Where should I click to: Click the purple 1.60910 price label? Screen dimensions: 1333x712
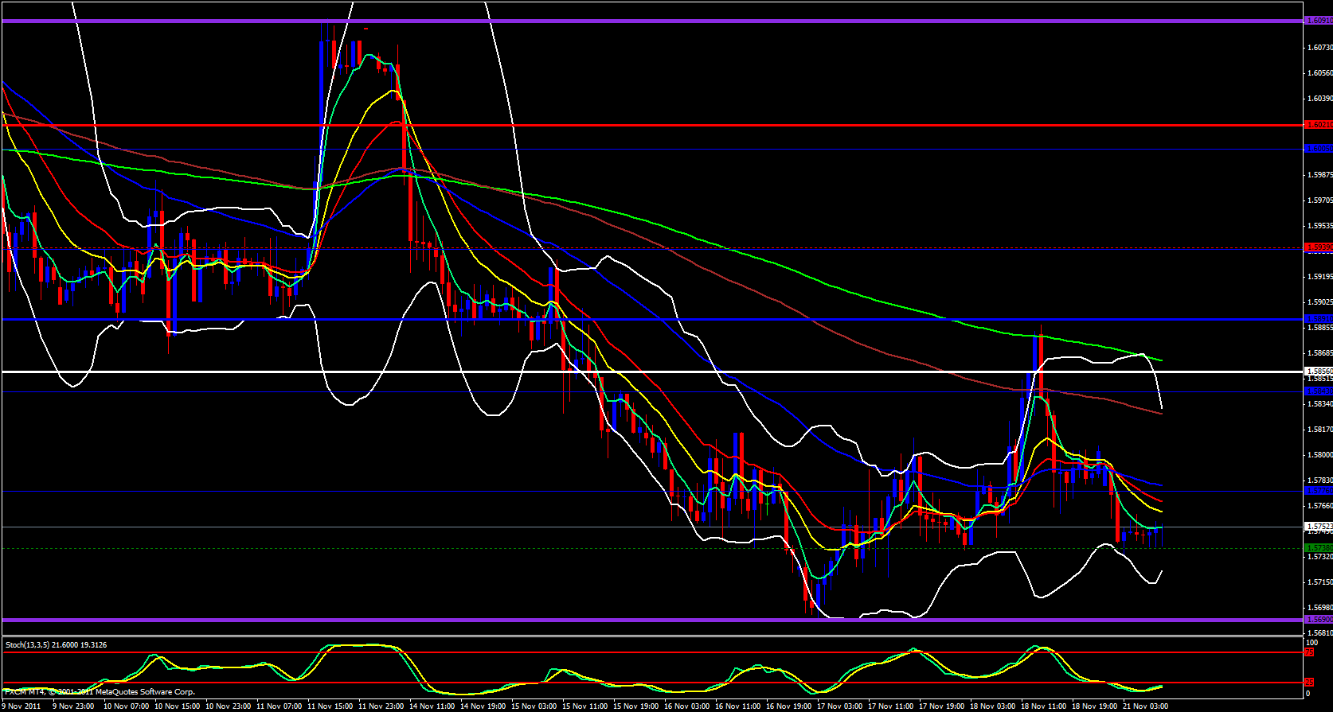1318,21
